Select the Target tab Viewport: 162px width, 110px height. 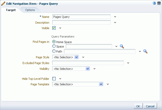tap(11, 10)
